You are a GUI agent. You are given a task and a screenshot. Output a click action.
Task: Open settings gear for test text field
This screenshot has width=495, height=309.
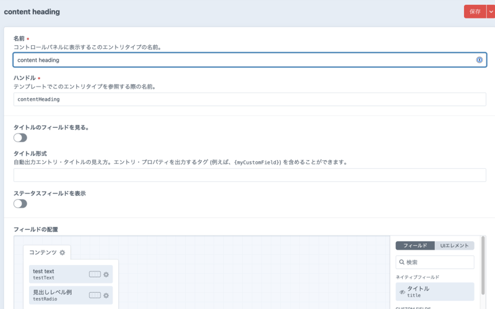(x=106, y=274)
